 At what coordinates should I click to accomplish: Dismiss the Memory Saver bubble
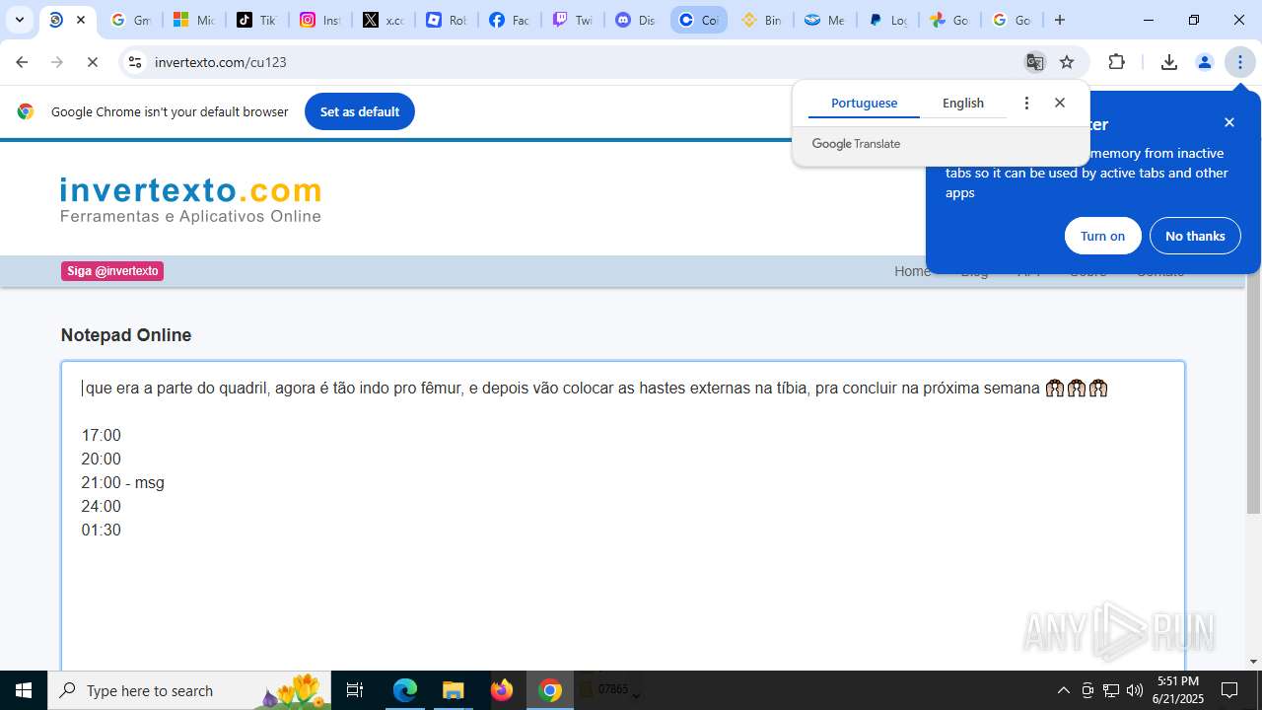pos(1229,122)
